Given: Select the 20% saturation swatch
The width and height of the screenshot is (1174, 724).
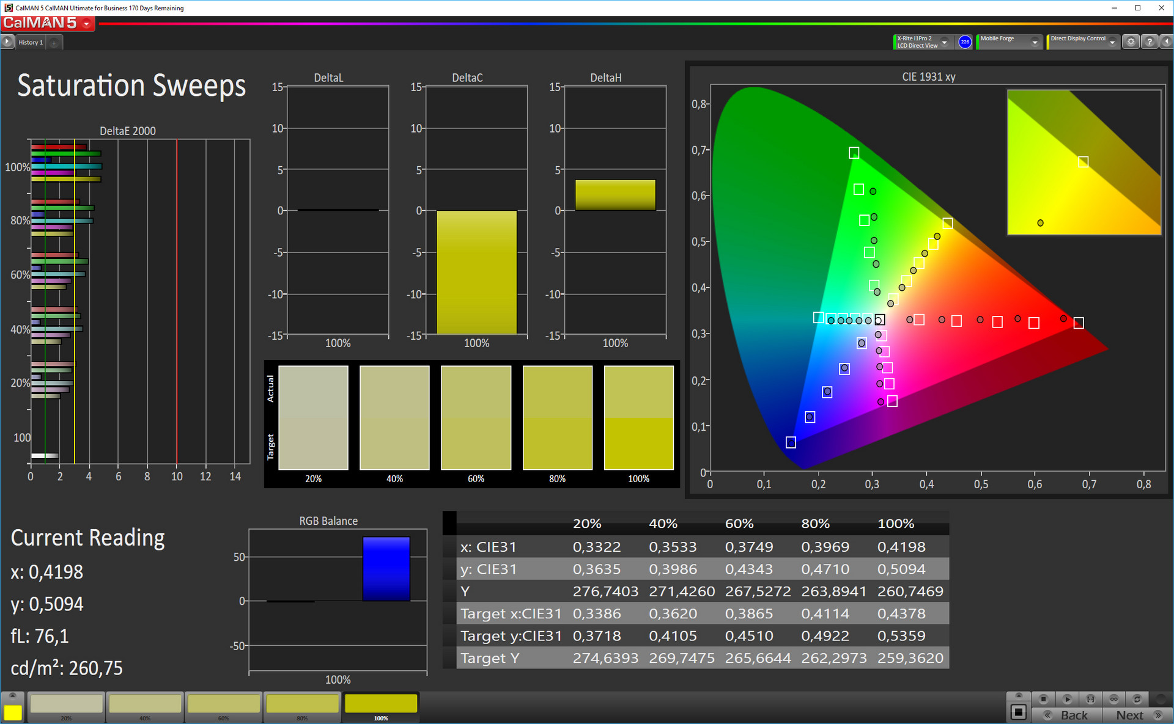Looking at the screenshot, I should tap(66, 704).
